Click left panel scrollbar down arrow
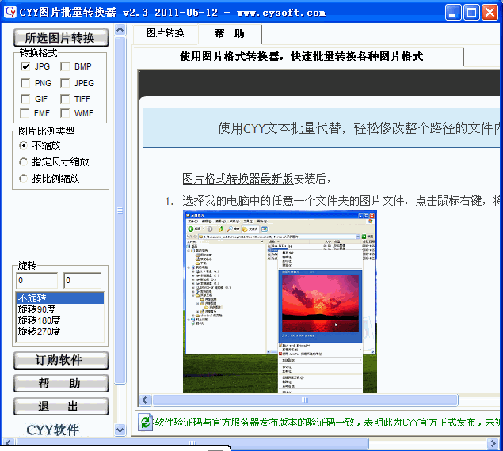 coord(120,430)
